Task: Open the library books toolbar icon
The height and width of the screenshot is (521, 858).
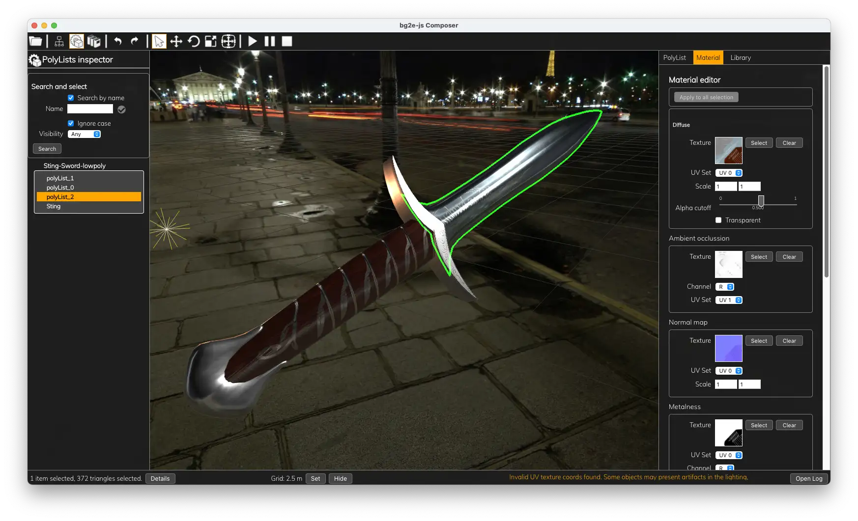Action: (x=94, y=41)
